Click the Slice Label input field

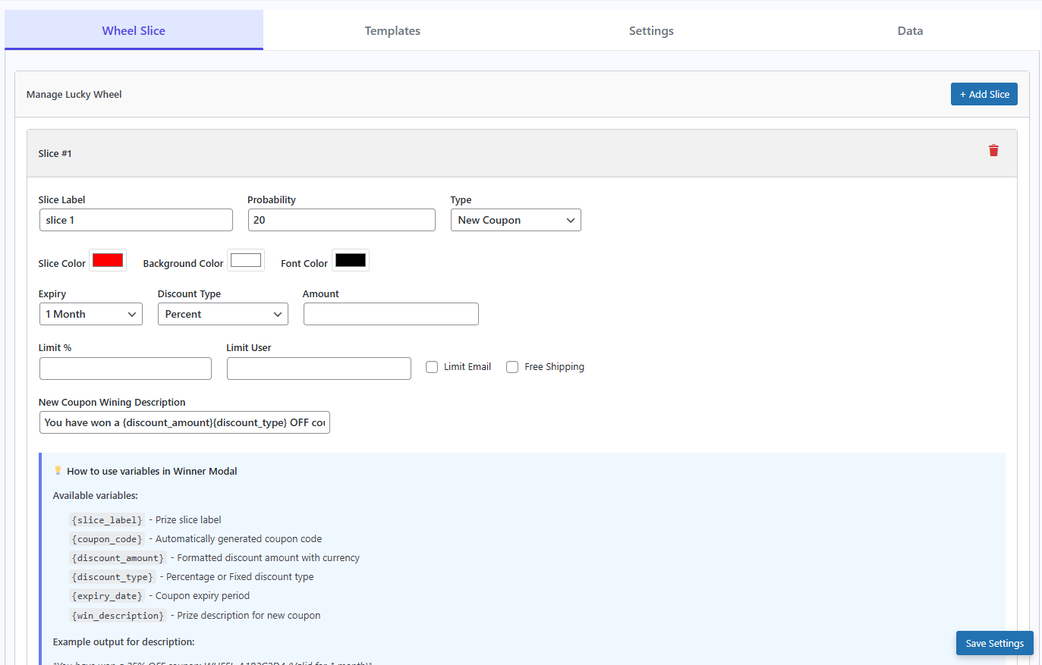tap(136, 220)
